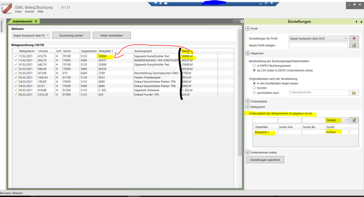Image resolution: width=364 pixels, height=197 pixels.
Task: Browse archive folder with folder icon
Action: coord(354,93)
